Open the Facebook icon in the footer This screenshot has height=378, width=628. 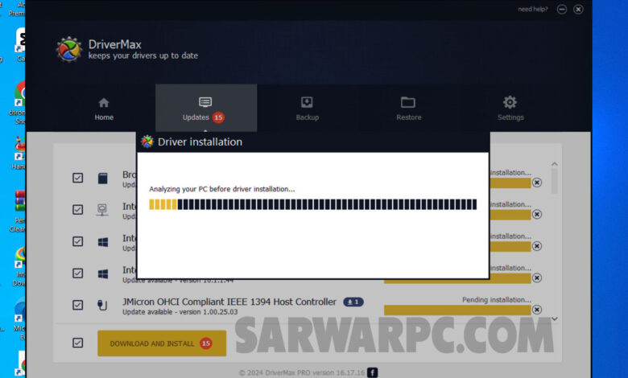click(372, 373)
